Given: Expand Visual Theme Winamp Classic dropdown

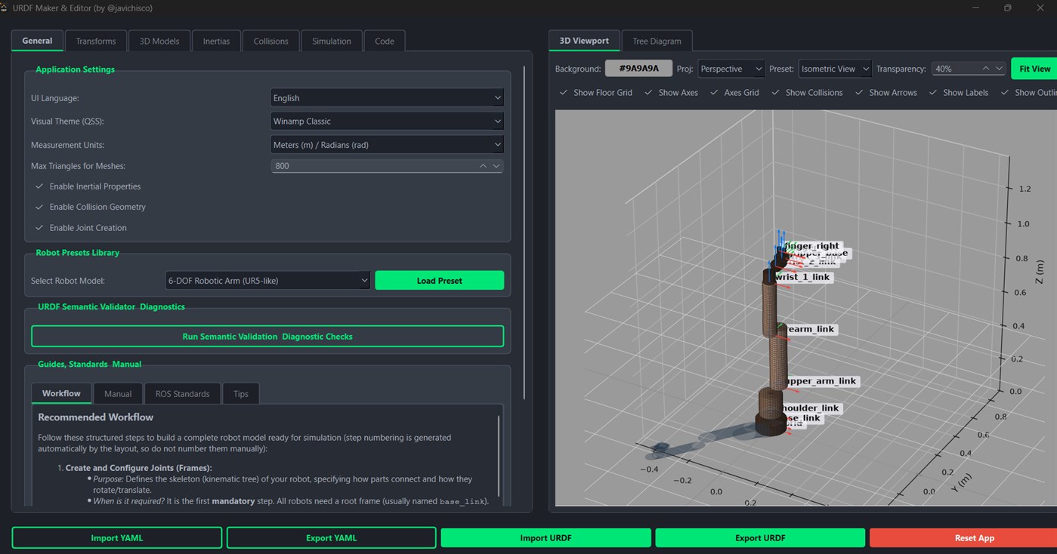Looking at the screenshot, I should pos(387,122).
